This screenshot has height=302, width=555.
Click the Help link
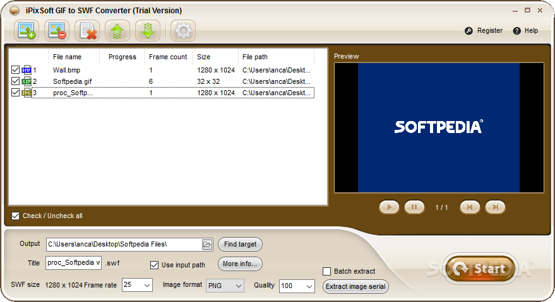click(531, 31)
